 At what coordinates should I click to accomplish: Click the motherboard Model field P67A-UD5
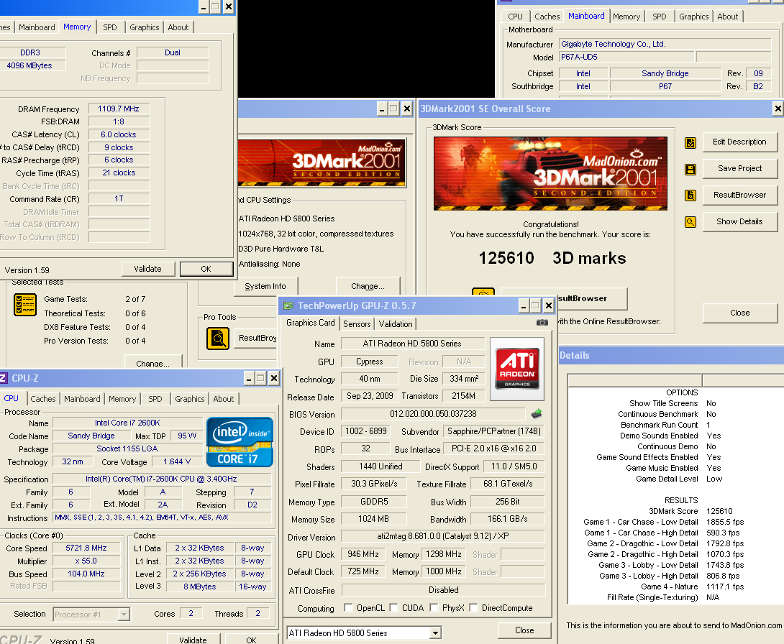(626, 57)
